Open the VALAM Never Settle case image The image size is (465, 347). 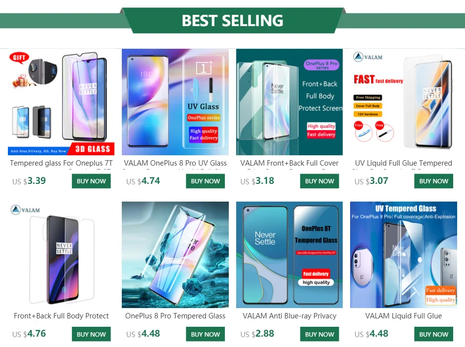point(61,255)
